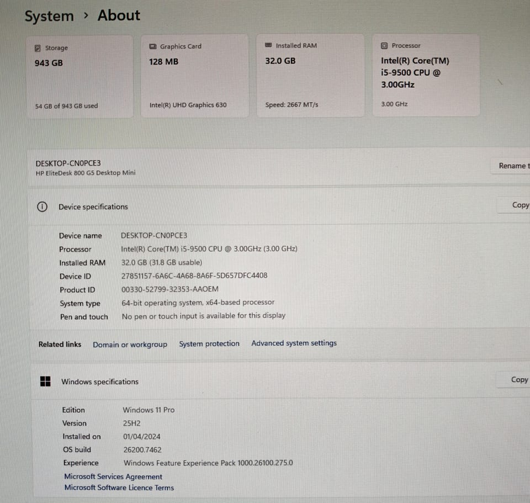Click the Device name value DESKTOP-CN0PCE3
Screen dimensions: 530x503
(154, 235)
